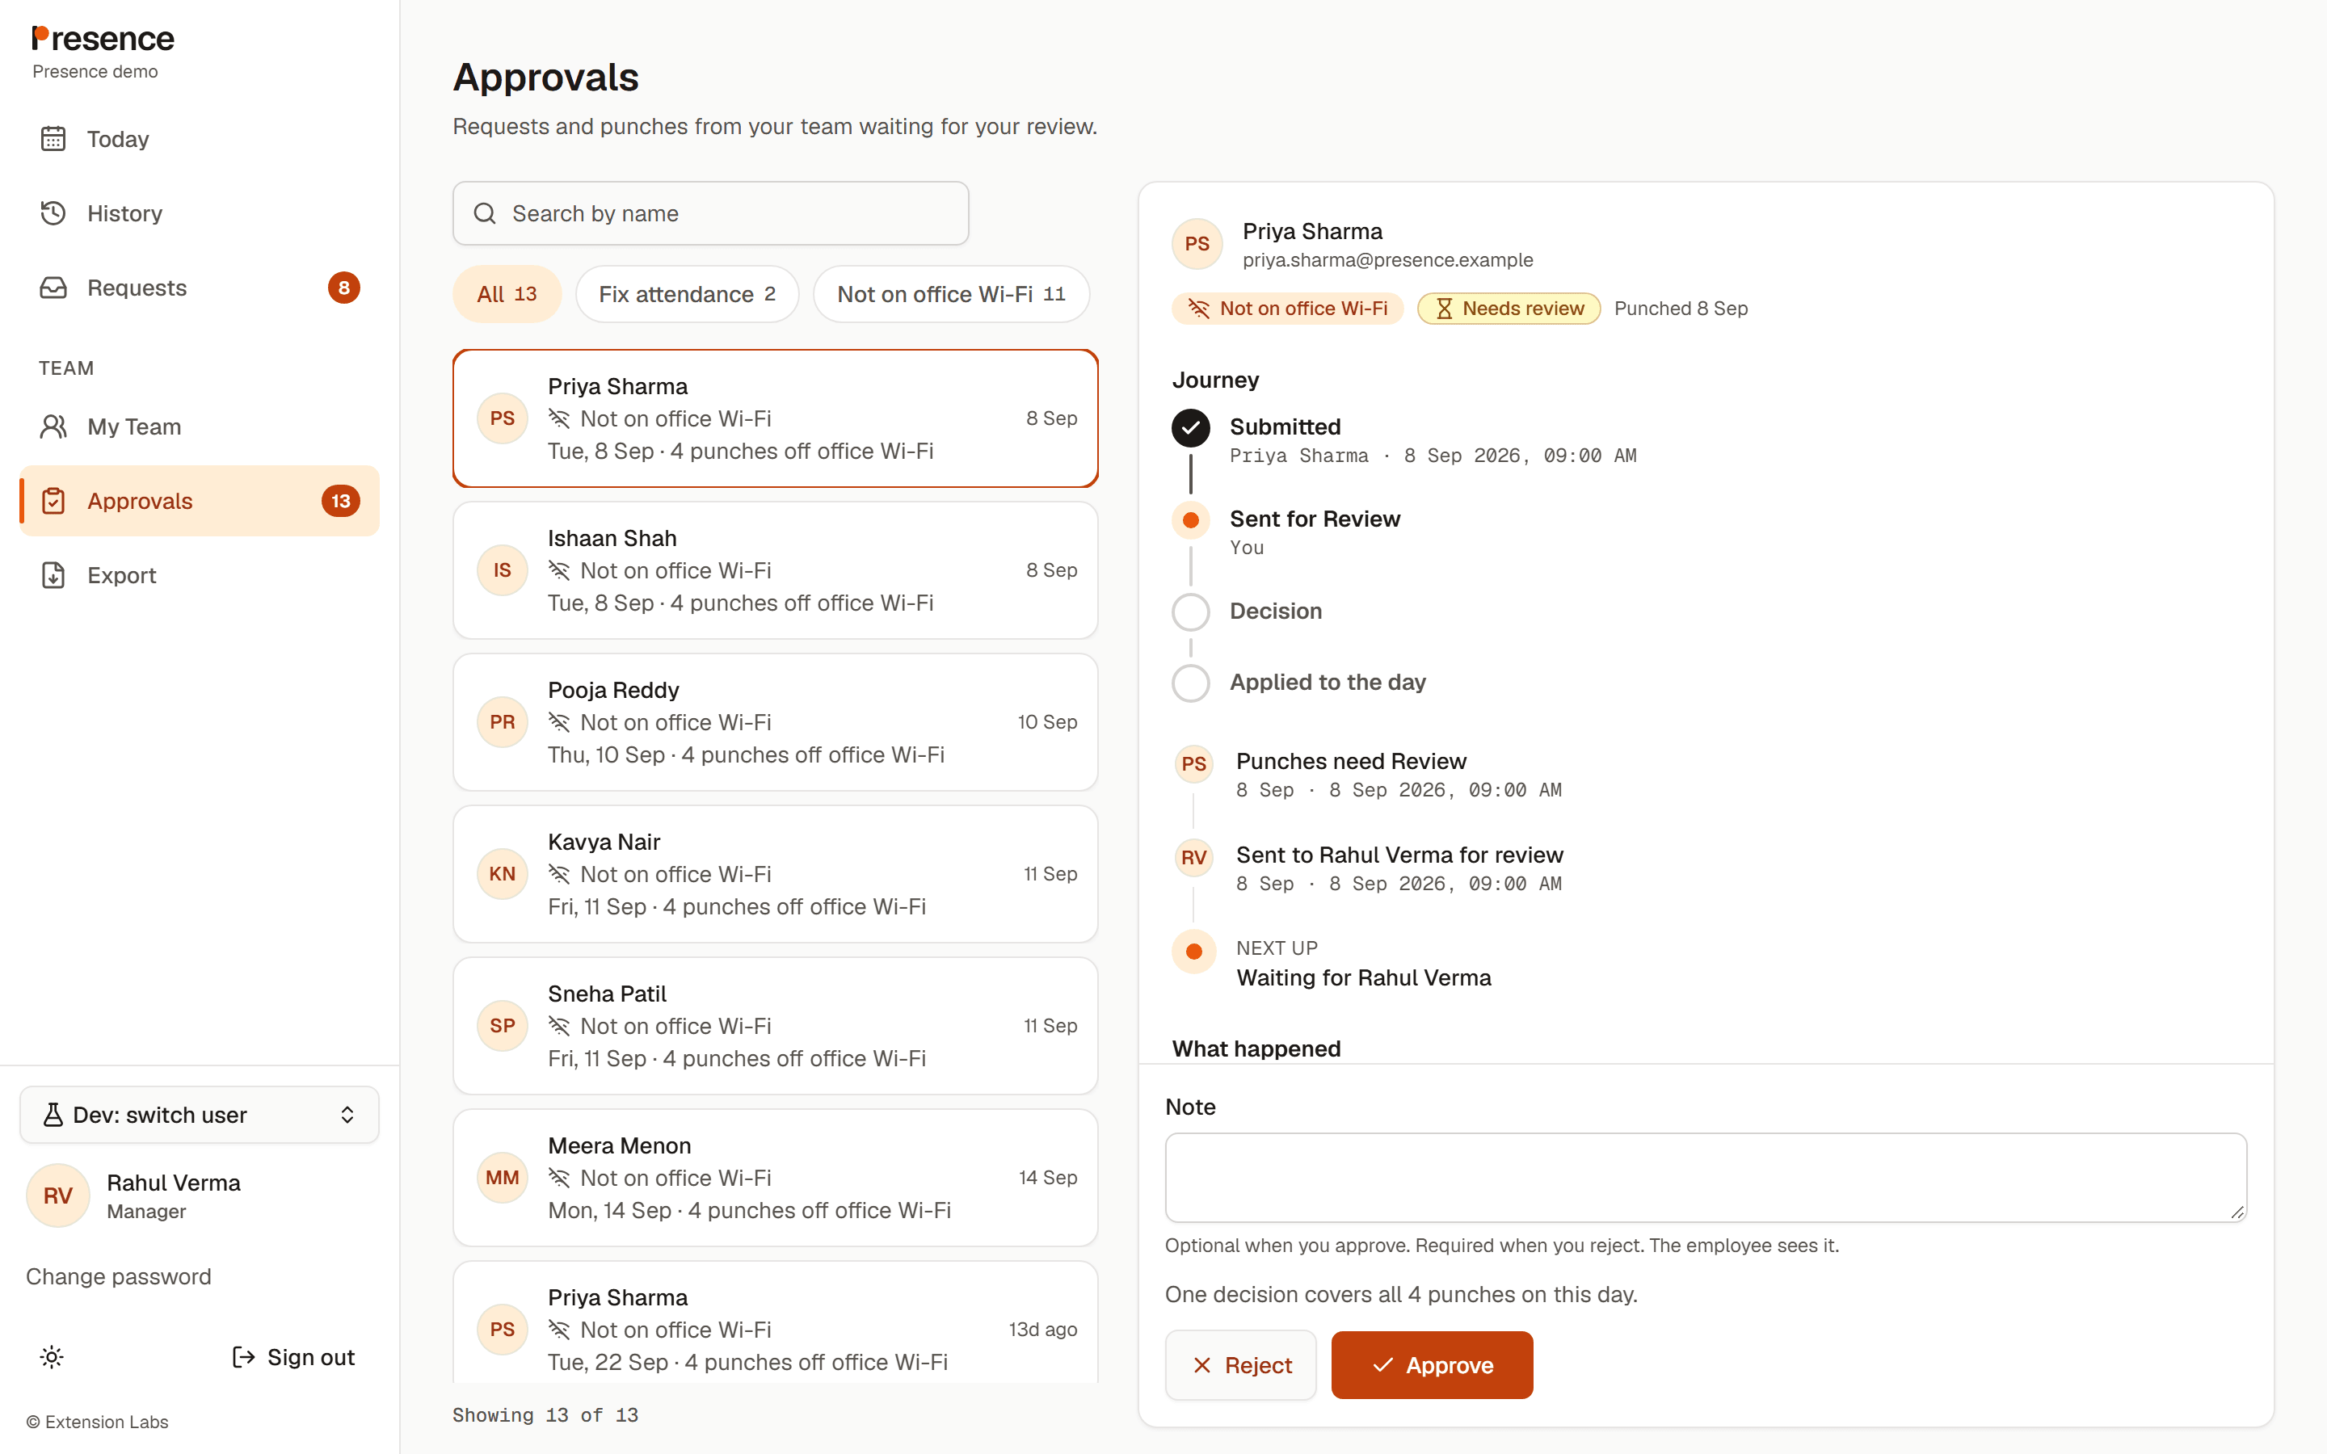This screenshot has height=1454, width=2327.
Task: Click the Presence logo
Action: (x=103, y=39)
